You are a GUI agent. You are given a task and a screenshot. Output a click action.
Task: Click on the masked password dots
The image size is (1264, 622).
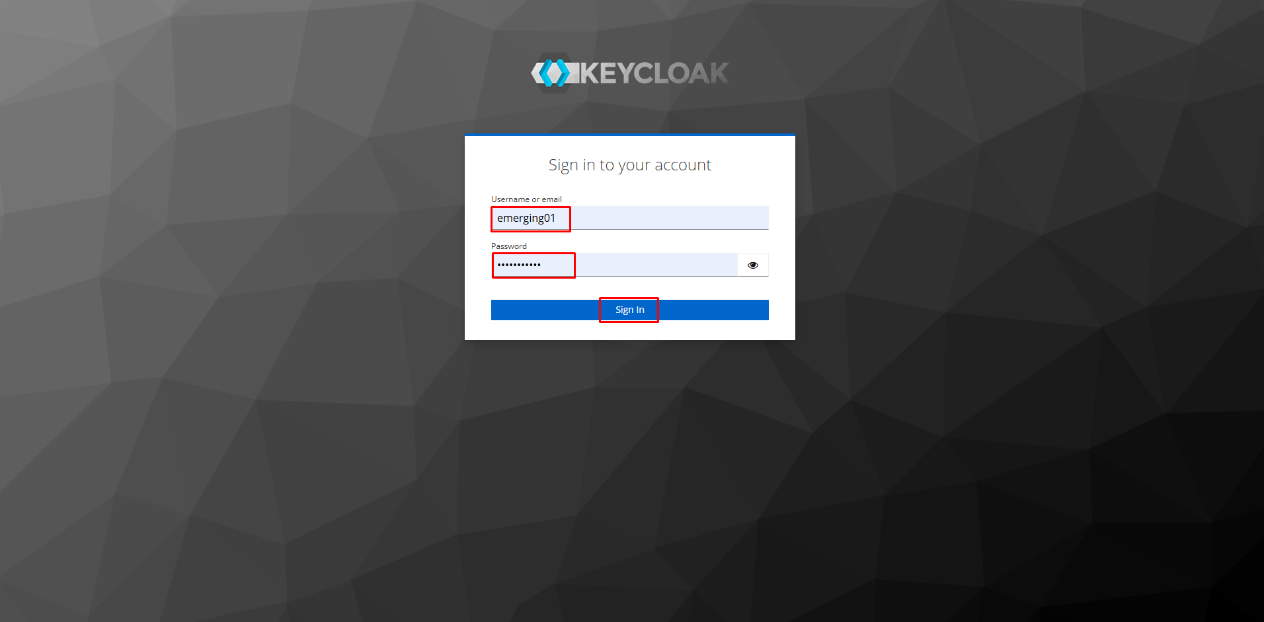(519, 265)
